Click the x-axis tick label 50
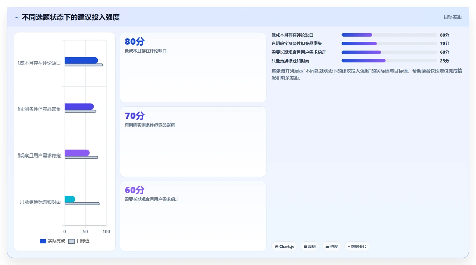The image size is (476, 265). (86, 232)
